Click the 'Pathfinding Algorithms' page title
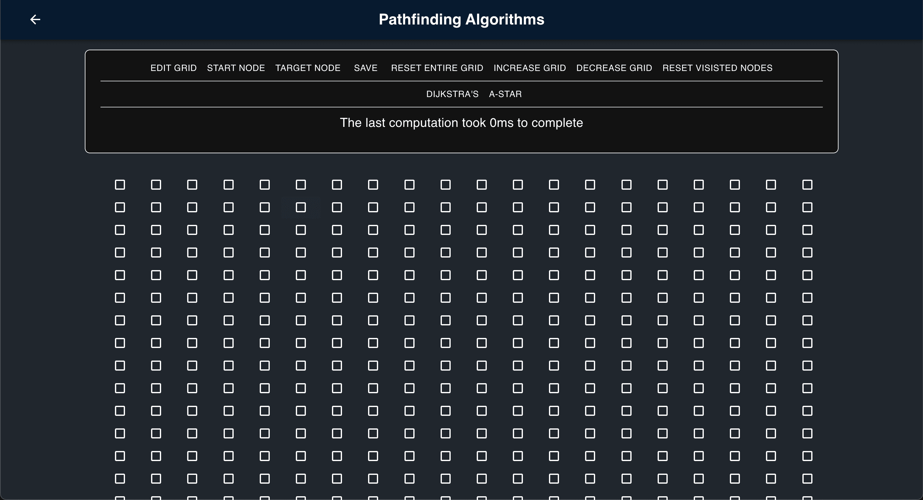The height and width of the screenshot is (500, 923). point(462,19)
